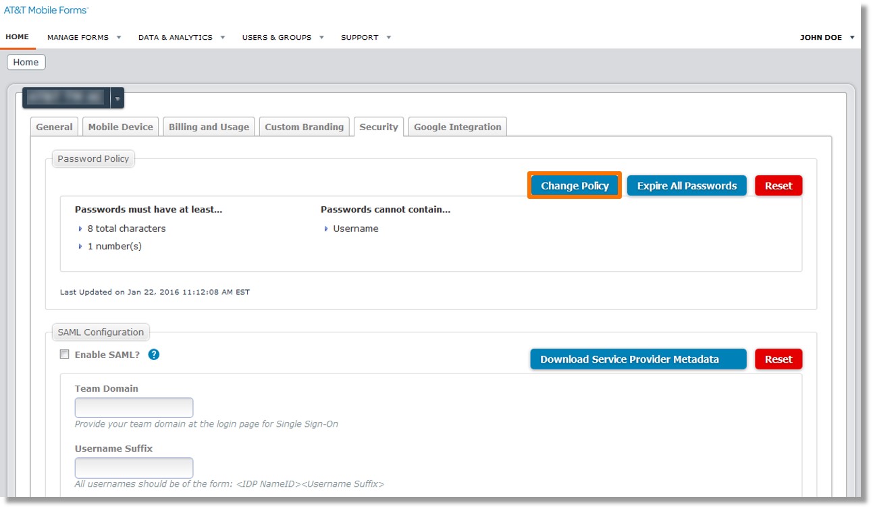The image size is (873, 509).
Task: Open the blurred team selector dropdown arrow
Action: point(117,98)
